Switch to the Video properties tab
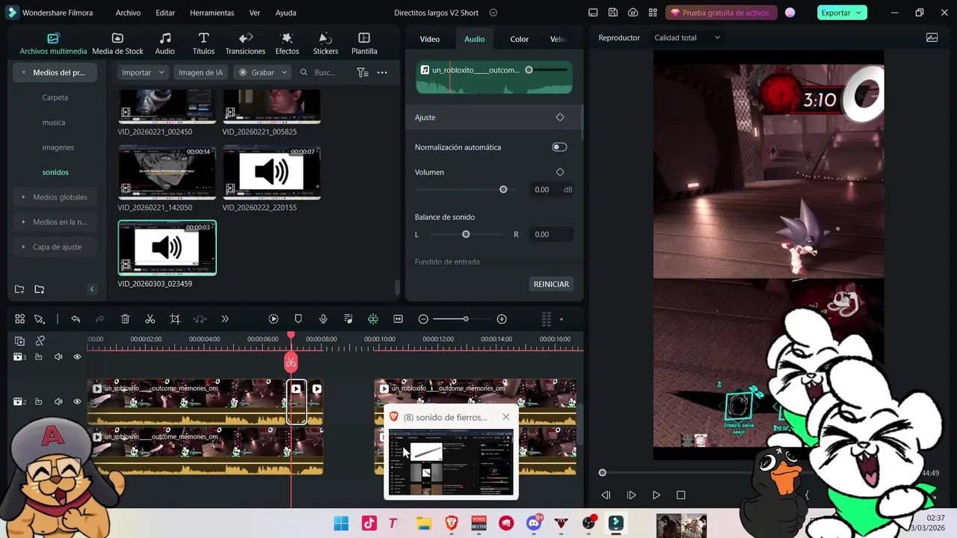Viewport: 957px width, 538px height. [x=430, y=39]
